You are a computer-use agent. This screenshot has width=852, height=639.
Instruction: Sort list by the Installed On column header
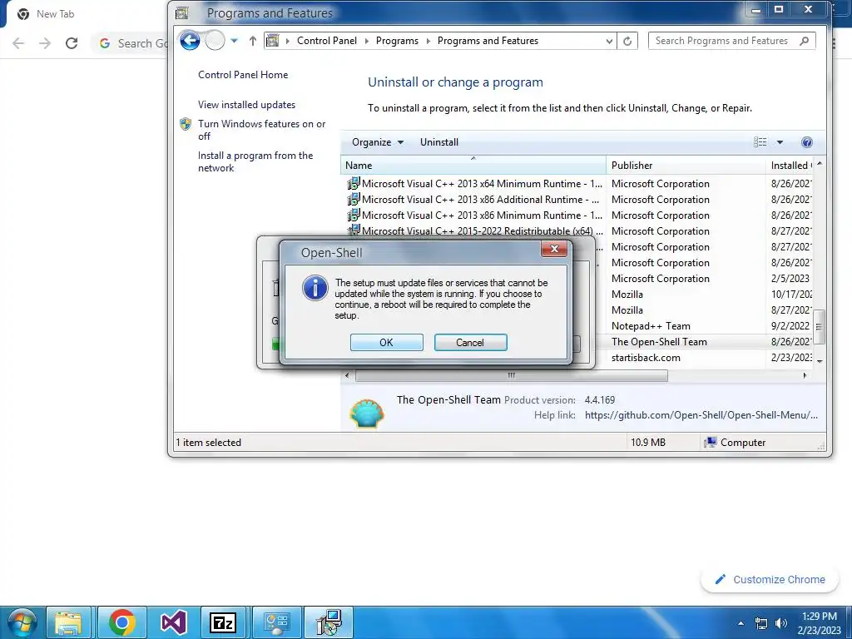[790, 166]
